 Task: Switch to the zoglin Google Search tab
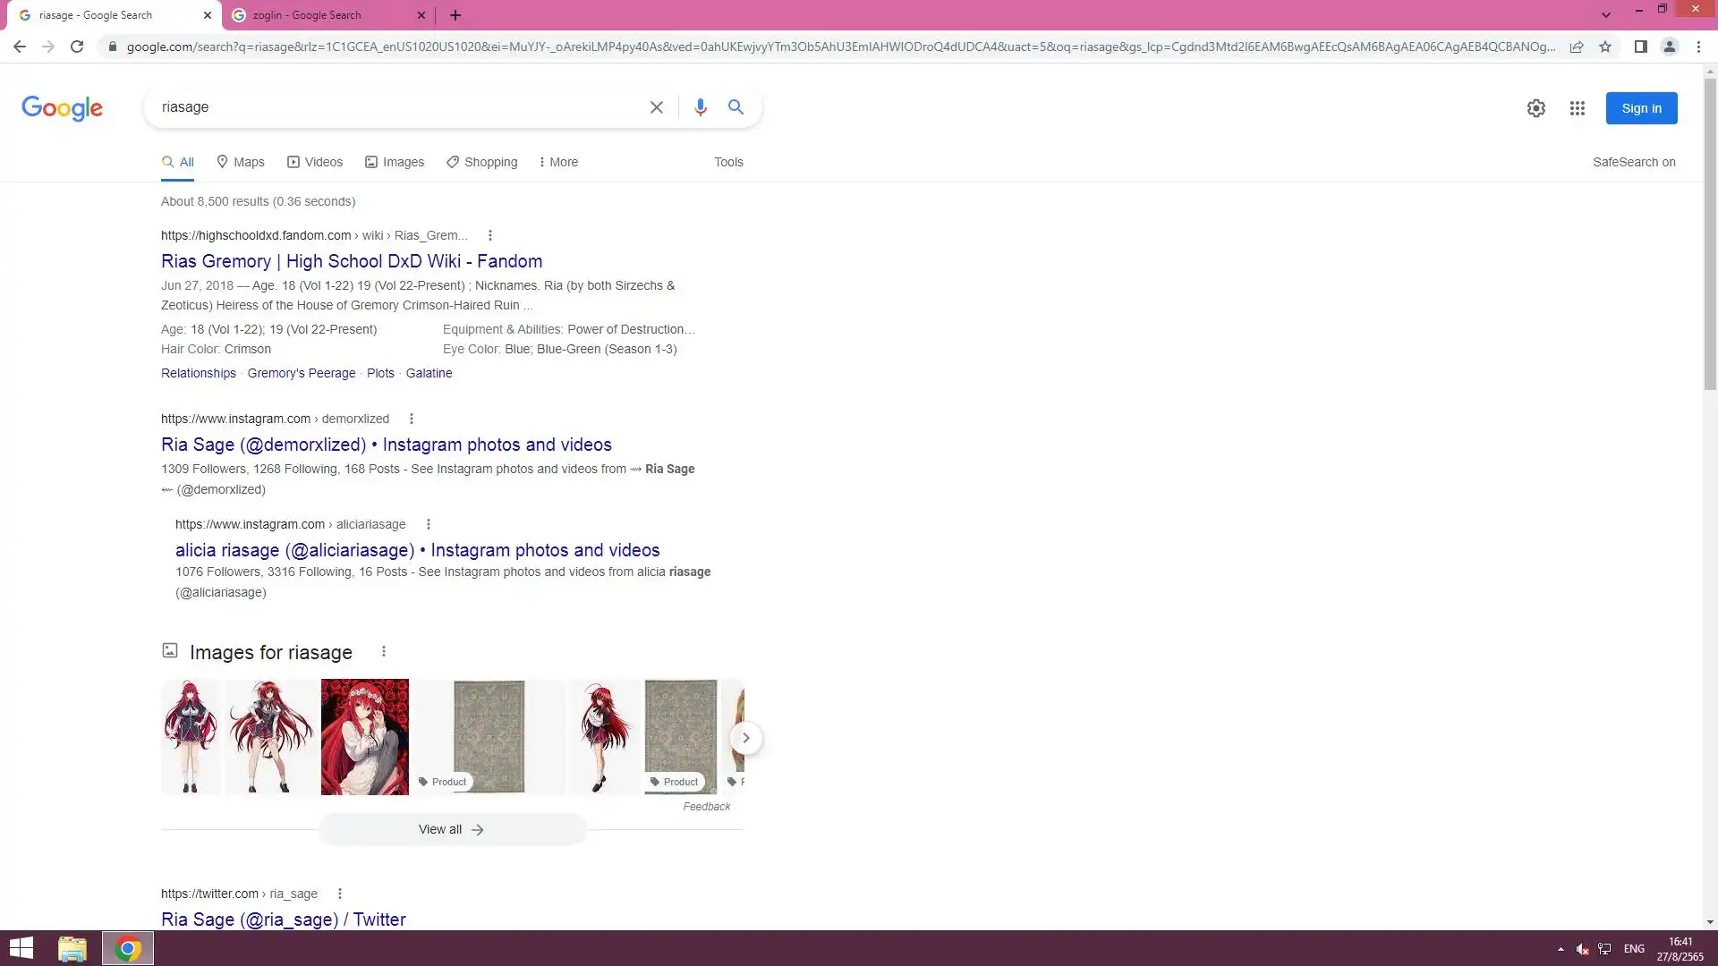click(307, 15)
